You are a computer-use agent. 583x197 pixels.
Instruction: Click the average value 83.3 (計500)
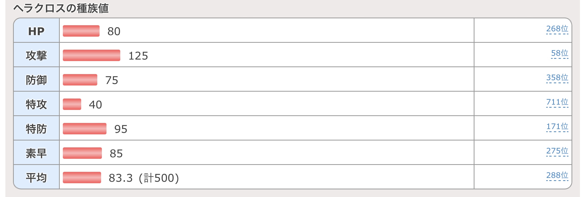[x=144, y=178]
